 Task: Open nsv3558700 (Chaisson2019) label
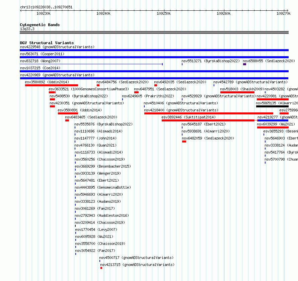click(100, 244)
